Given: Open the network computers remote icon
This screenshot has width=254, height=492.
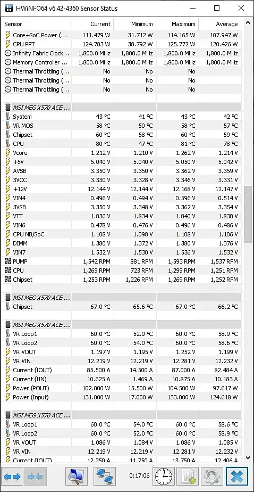Looking at the screenshot, I should point(105,477).
